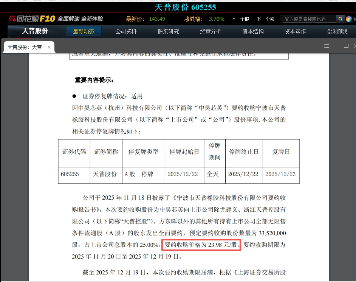The image size is (356, 282).
Task: Focus the stock name or code search field
Action: [x=308, y=19]
